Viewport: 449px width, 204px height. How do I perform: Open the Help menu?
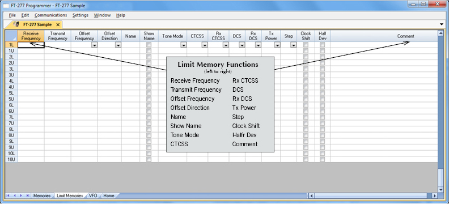coord(121,15)
